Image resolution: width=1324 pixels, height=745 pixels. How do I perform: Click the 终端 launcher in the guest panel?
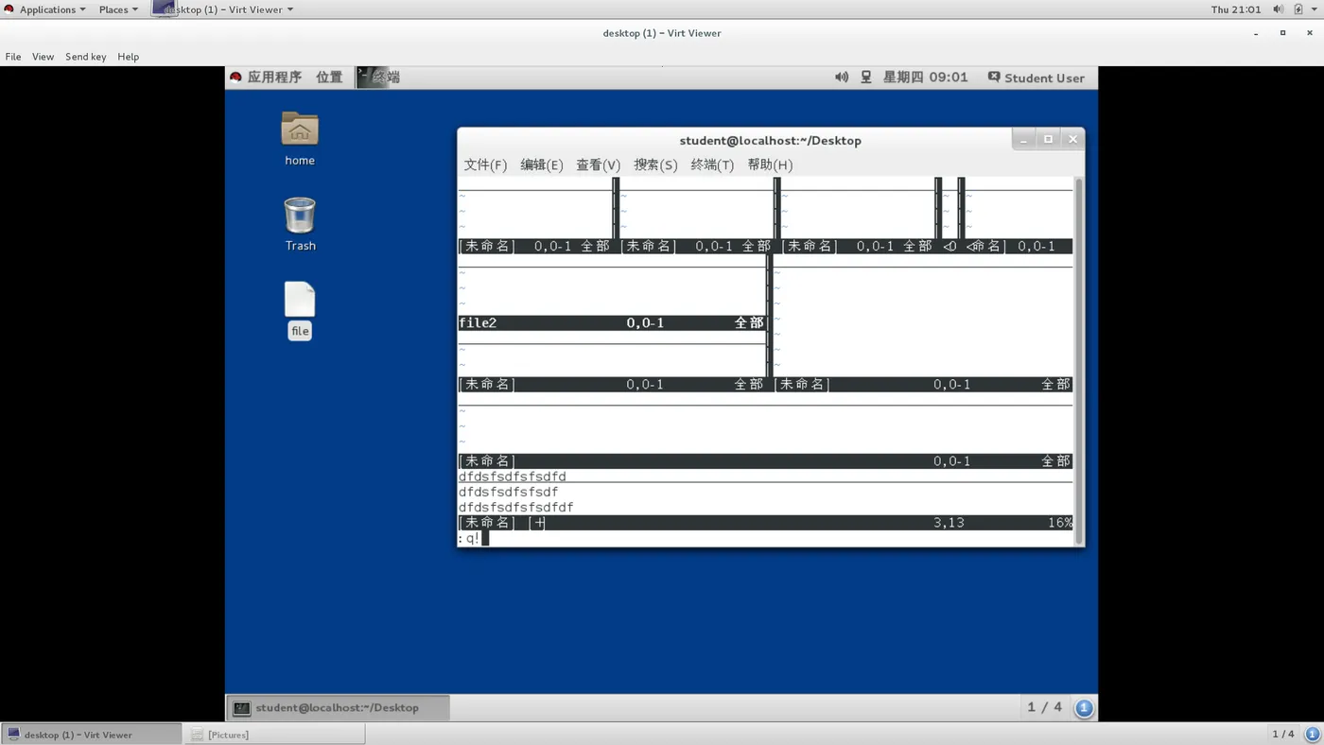[x=378, y=78]
